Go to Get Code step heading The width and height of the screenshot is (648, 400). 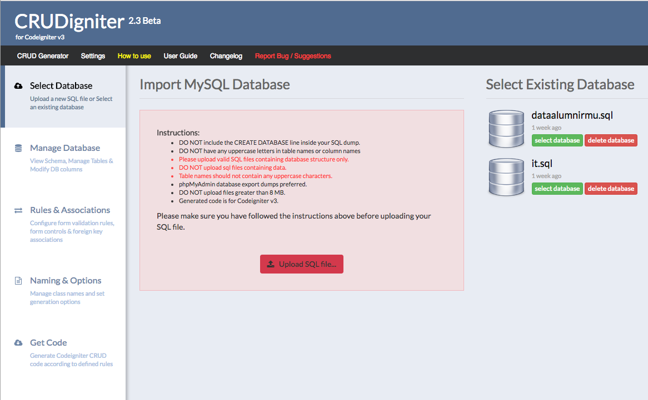click(x=48, y=343)
